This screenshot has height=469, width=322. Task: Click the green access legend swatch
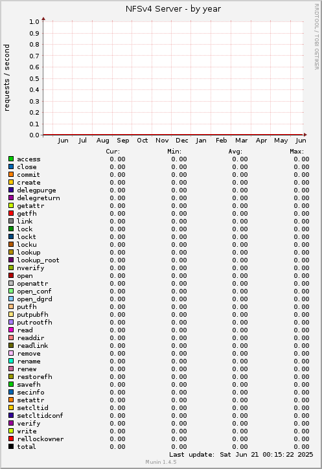pos(11,159)
